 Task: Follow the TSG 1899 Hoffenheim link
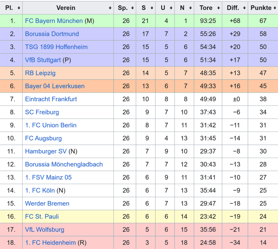[56, 47]
